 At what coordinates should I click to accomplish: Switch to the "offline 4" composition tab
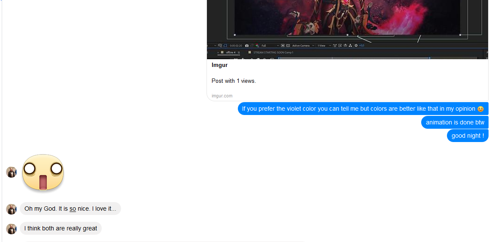[231, 52]
